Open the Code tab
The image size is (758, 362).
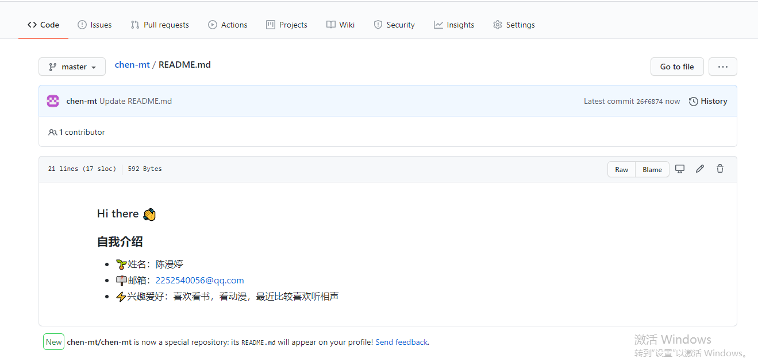pyautogui.click(x=43, y=25)
